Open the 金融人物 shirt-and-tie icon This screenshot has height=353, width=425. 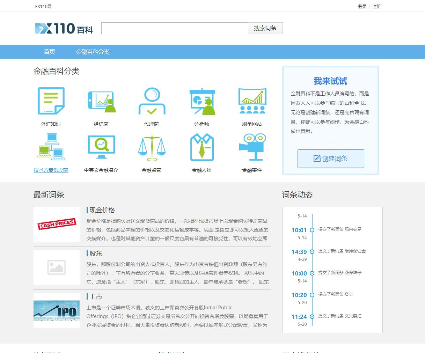(x=202, y=147)
